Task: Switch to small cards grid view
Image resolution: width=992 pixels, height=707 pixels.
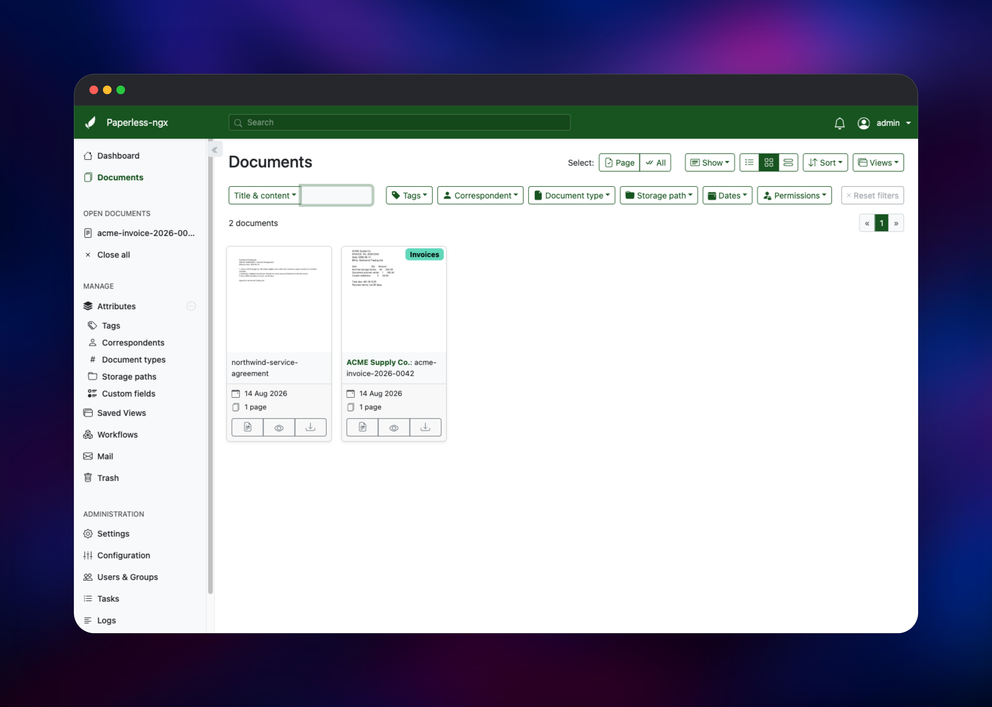Action: coord(769,162)
